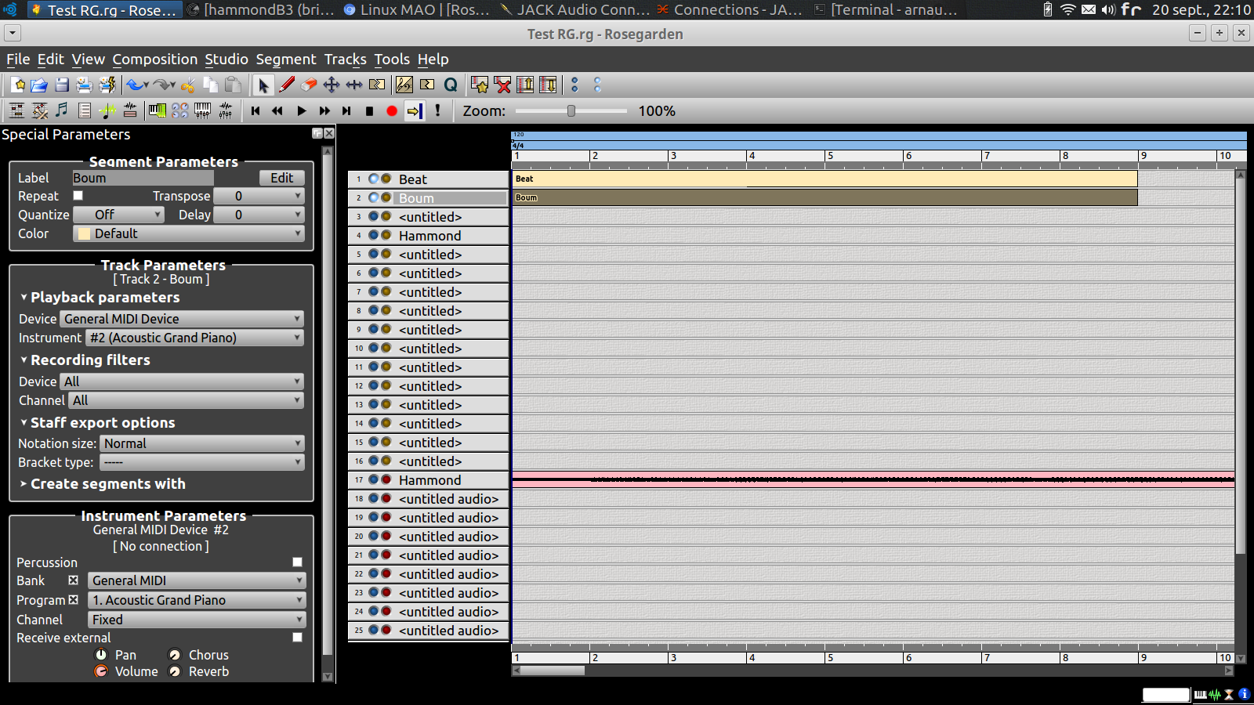Click the Volume rotary knob
The width and height of the screenshot is (1254, 705).
101,671
